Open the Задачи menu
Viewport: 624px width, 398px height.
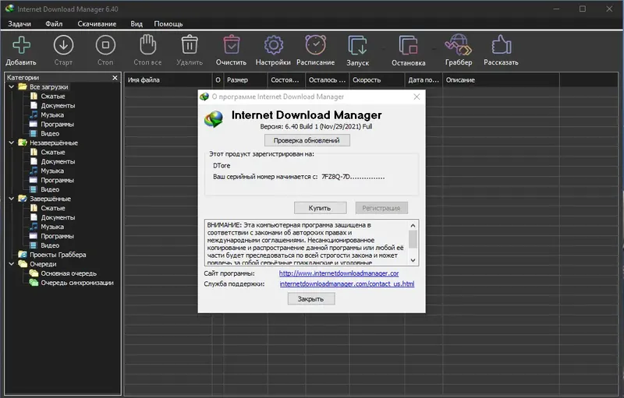click(x=19, y=24)
